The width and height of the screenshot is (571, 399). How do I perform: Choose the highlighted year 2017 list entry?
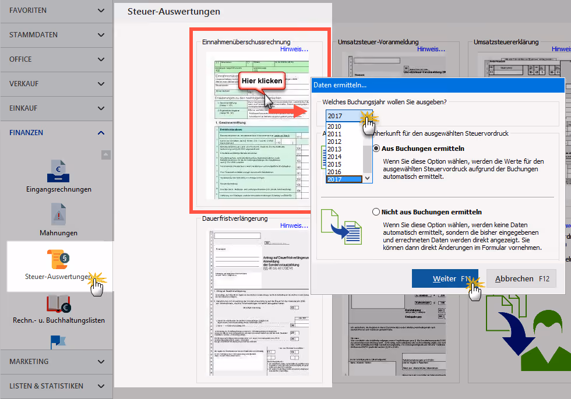[x=344, y=179]
